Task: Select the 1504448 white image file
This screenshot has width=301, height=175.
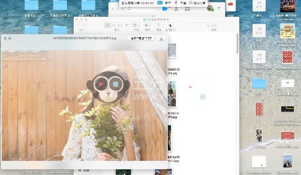Action: 259,161
